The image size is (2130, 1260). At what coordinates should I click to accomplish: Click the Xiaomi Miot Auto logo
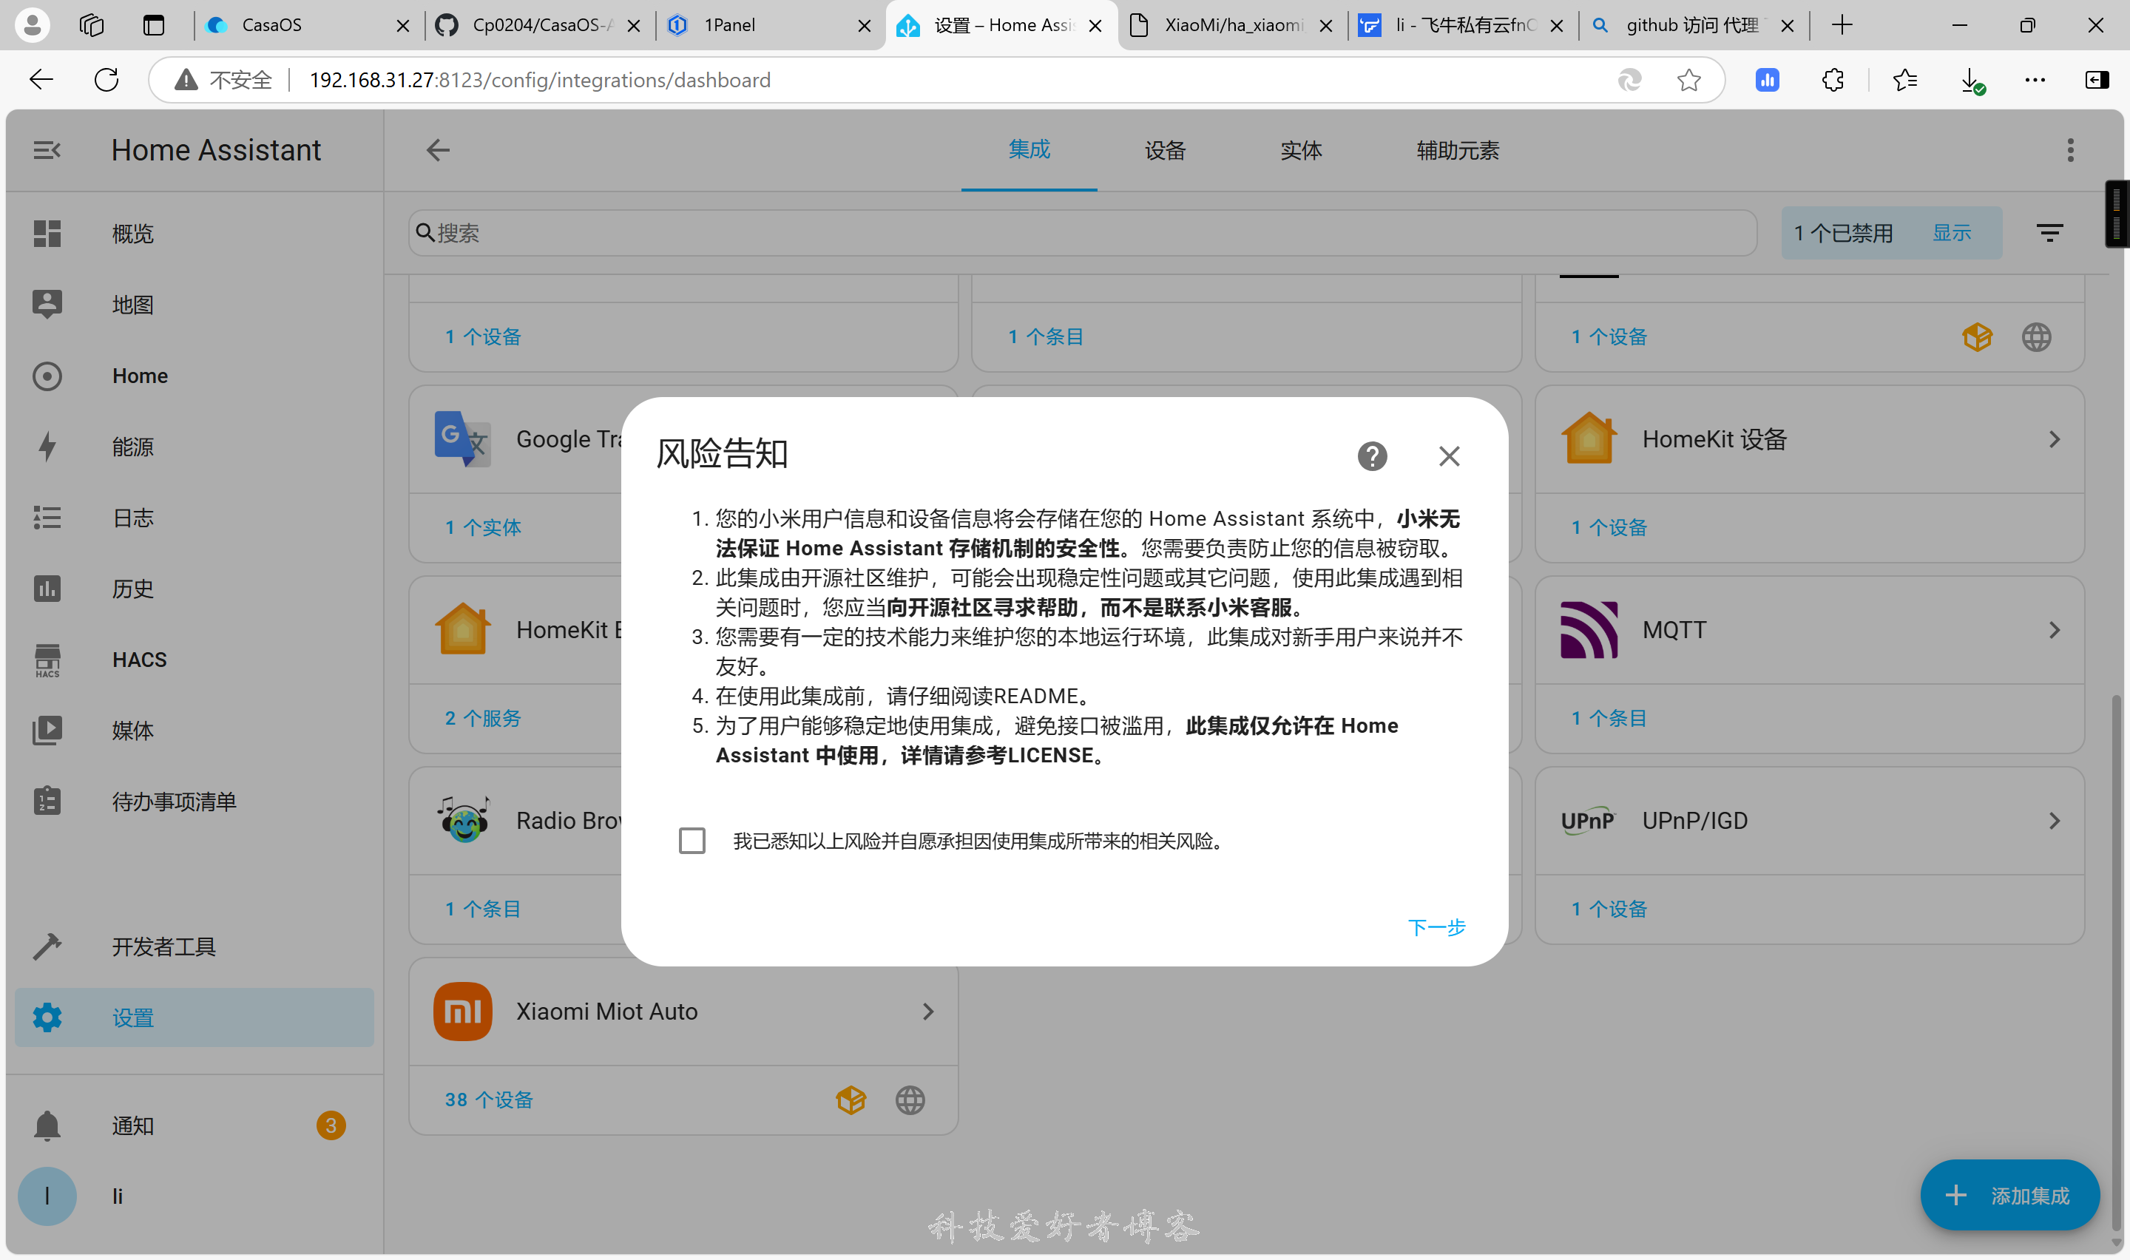[463, 1012]
